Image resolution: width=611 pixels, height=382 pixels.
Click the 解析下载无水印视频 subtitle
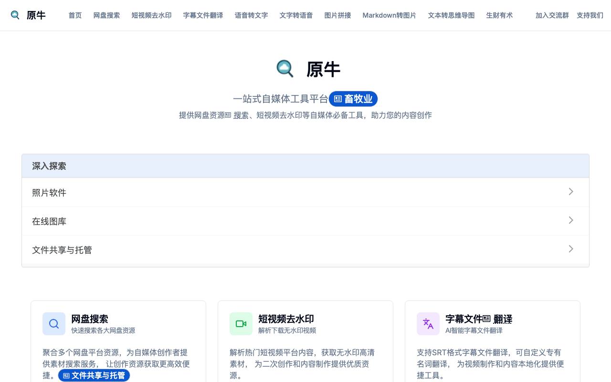pyautogui.click(x=287, y=330)
